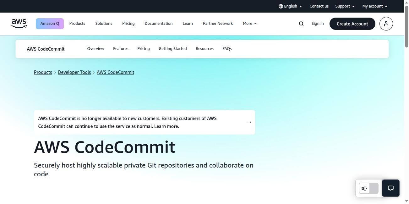Open the Products menu

click(77, 24)
